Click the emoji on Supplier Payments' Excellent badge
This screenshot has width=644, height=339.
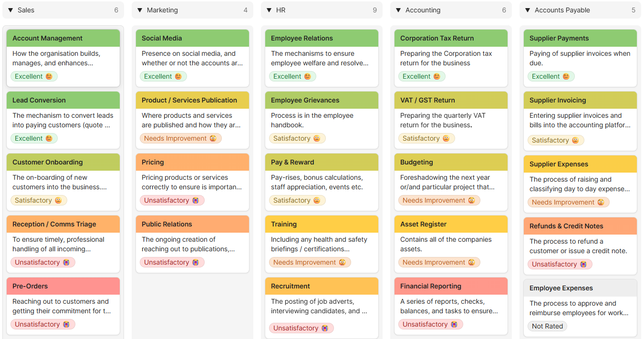click(x=566, y=76)
